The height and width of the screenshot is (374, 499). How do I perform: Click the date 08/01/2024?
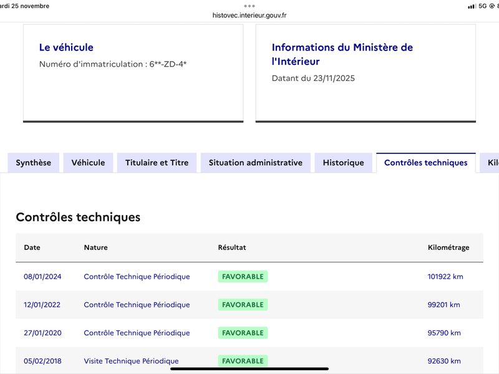42,277
